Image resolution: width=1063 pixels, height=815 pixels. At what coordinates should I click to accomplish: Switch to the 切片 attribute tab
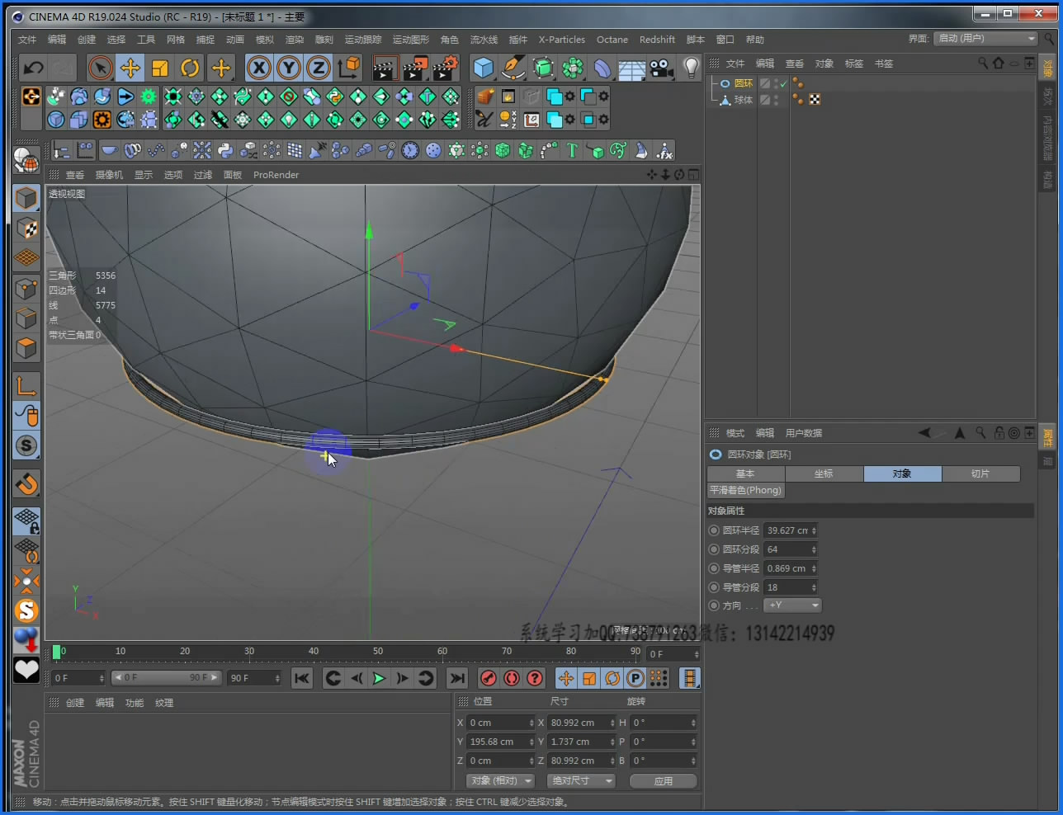[x=980, y=473]
